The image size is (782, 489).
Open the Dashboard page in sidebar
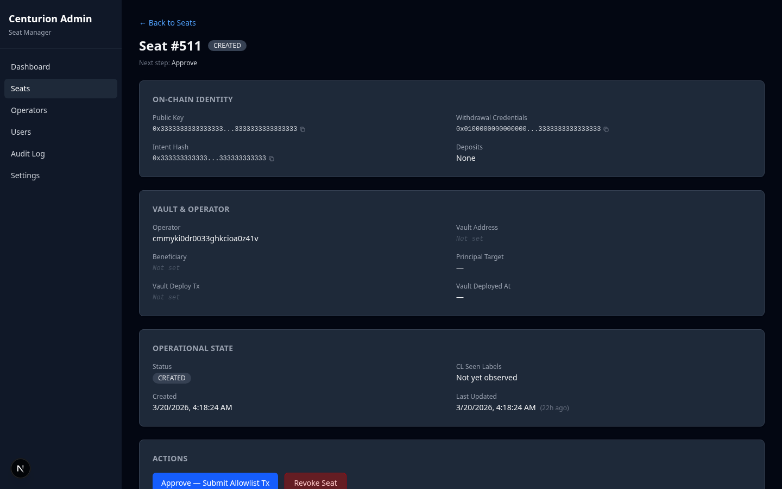click(30, 67)
